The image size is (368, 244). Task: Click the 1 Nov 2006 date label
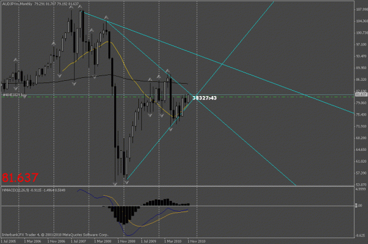(x=56, y=241)
